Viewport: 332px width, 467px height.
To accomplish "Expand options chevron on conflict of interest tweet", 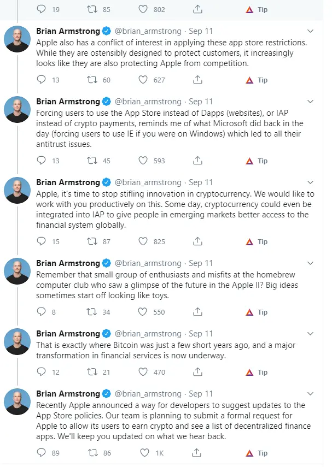I will click(x=310, y=31).
